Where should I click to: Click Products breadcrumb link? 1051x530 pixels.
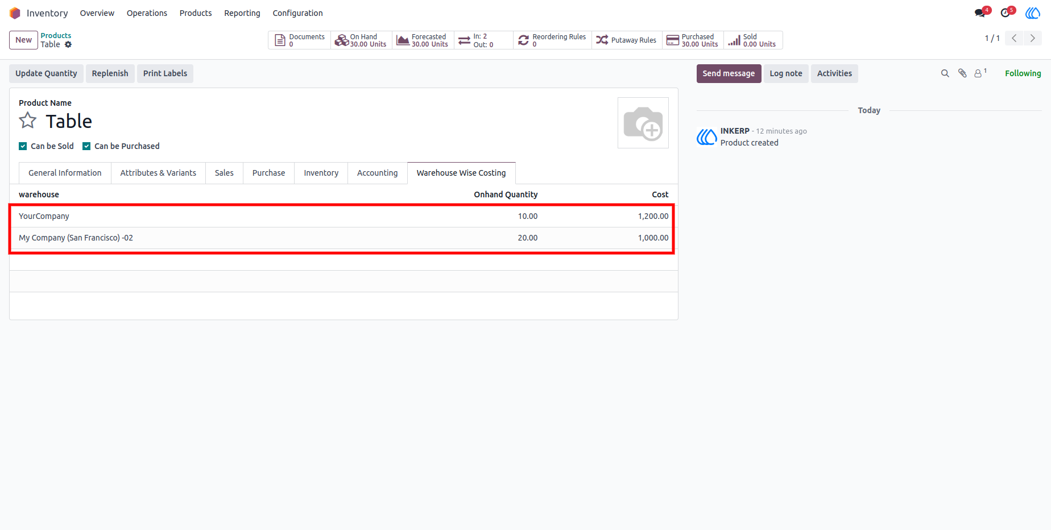point(56,35)
